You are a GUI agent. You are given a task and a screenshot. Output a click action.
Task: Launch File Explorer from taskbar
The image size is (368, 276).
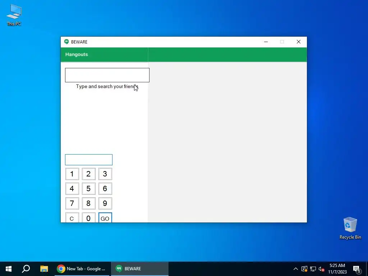coord(44,269)
